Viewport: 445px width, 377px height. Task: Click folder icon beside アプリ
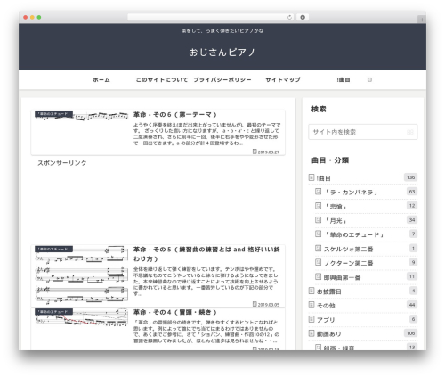click(311, 319)
